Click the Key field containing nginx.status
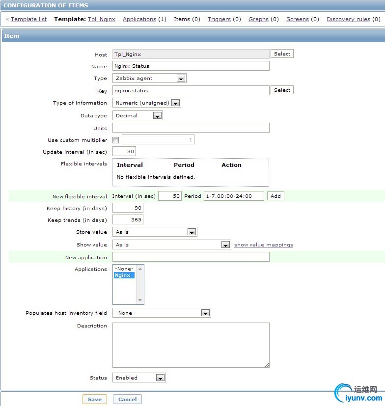385x406 pixels. (x=191, y=90)
